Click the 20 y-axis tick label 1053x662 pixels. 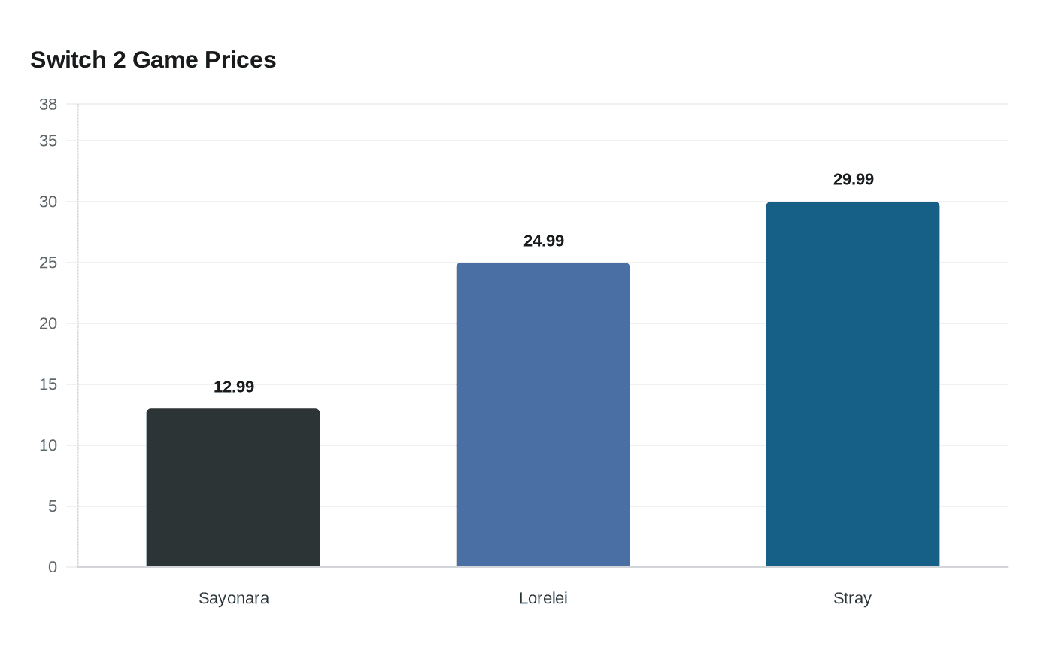[x=48, y=323]
